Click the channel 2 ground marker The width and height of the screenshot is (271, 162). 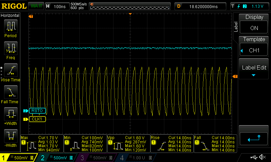[x=25, y=111]
